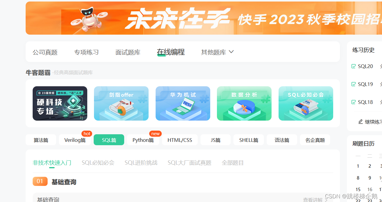Expand the 其他题库 dropdown

[x=217, y=52]
